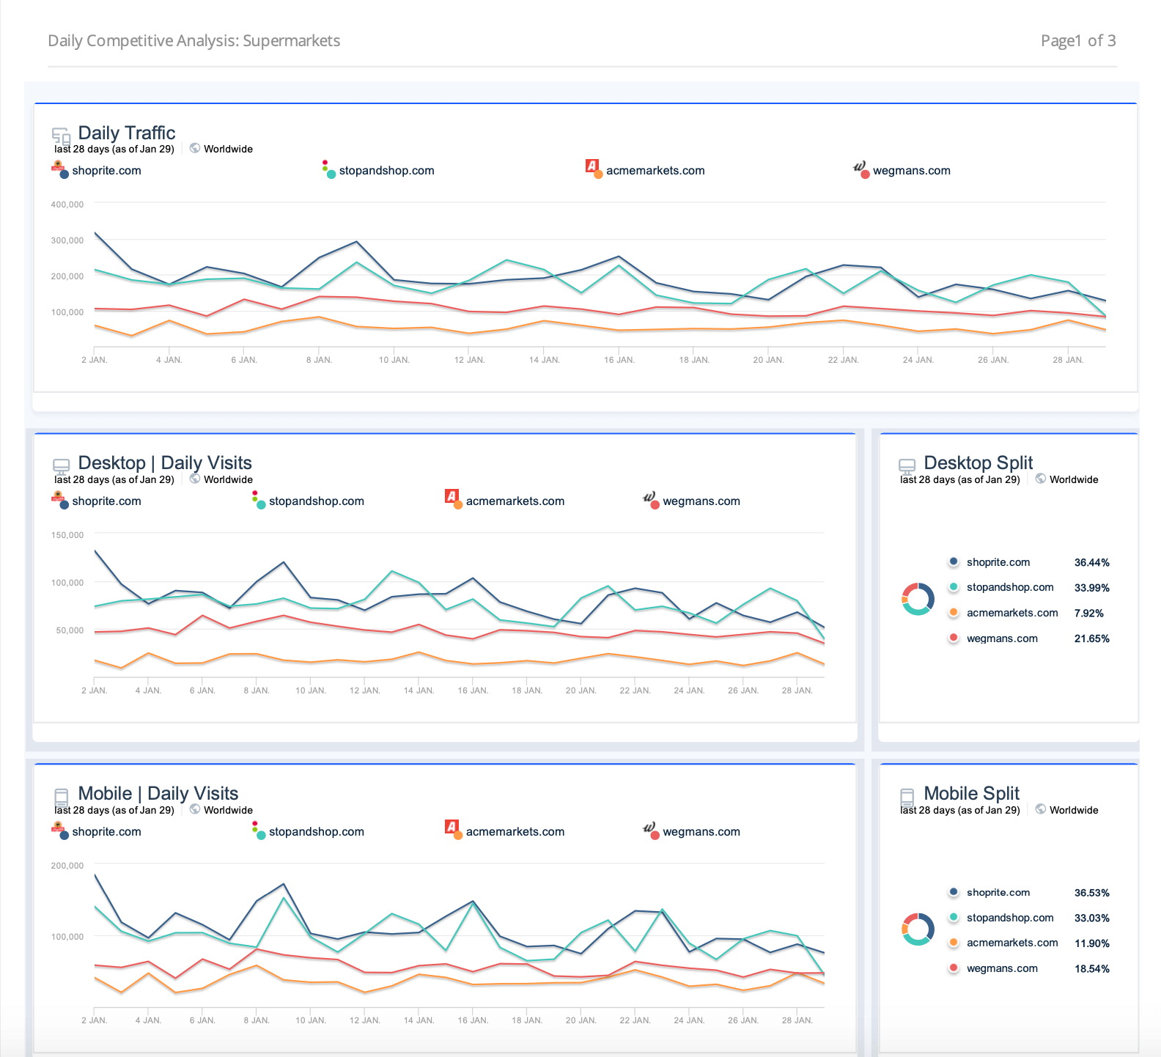Select the 11.90% value in Mobile Split
1161x1057 pixels.
(x=1091, y=943)
